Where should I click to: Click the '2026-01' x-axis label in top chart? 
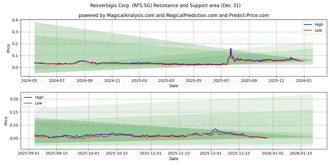[x=304, y=81]
